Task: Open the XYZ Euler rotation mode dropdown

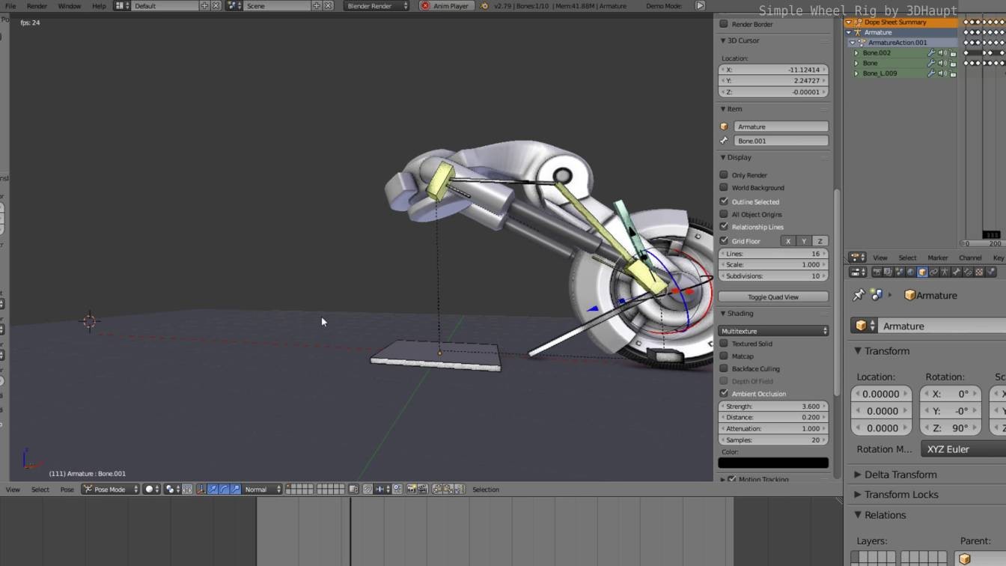Action: click(948, 449)
